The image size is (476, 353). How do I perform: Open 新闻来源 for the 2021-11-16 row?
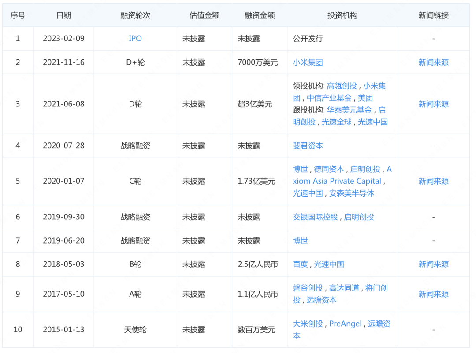[x=433, y=62]
